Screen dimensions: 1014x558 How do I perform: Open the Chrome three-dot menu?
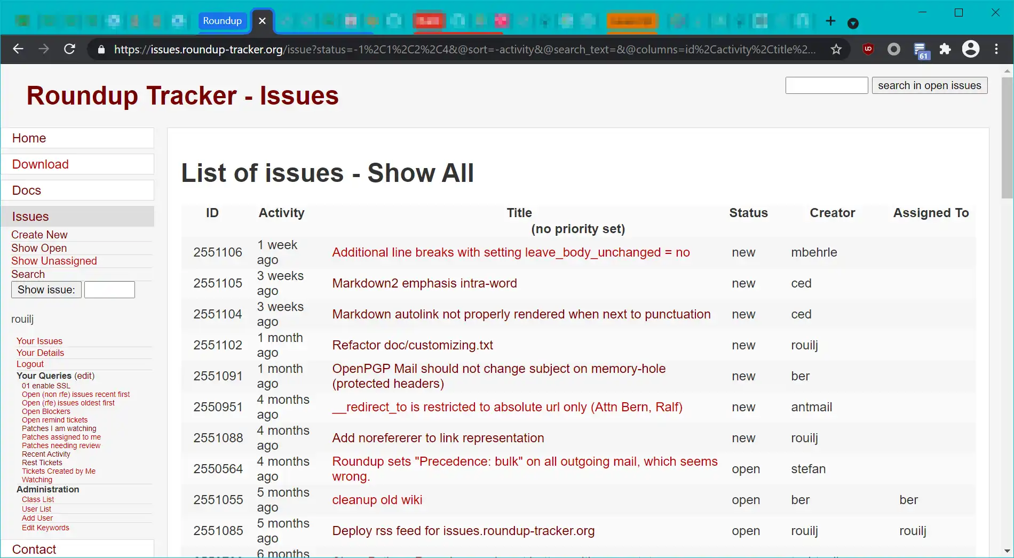click(x=996, y=49)
